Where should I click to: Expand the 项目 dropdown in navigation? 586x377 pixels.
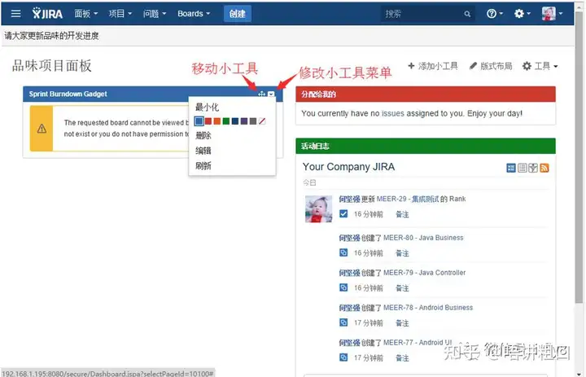coord(120,14)
